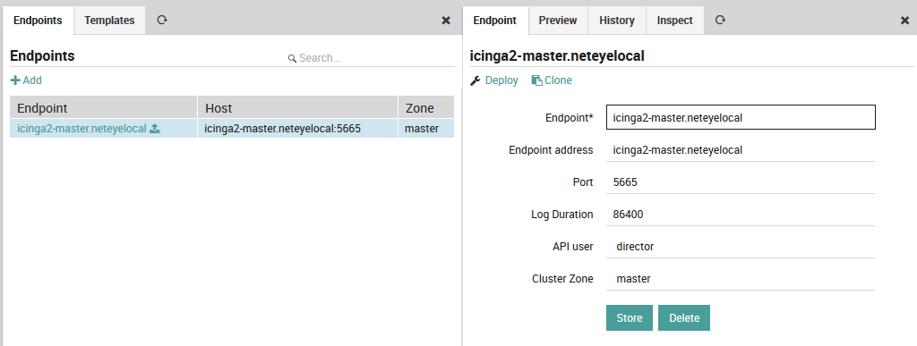Click the Endpoint column header

[x=104, y=108]
